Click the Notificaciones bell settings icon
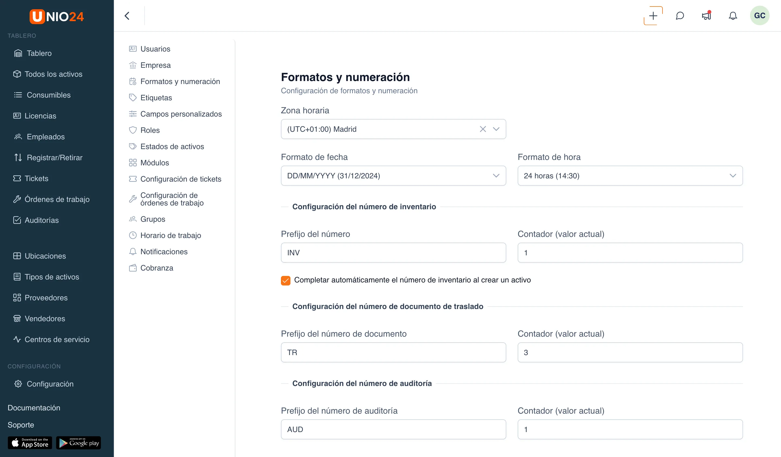 click(x=133, y=252)
